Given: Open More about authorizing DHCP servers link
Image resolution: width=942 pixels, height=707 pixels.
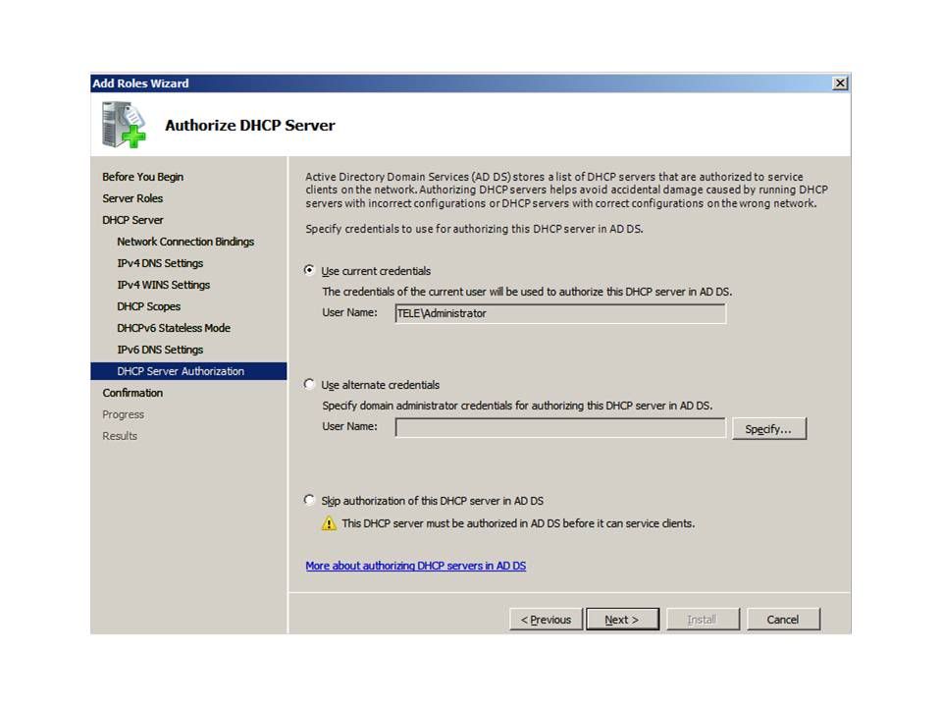Looking at the screenshot, I should pos(415,566).
